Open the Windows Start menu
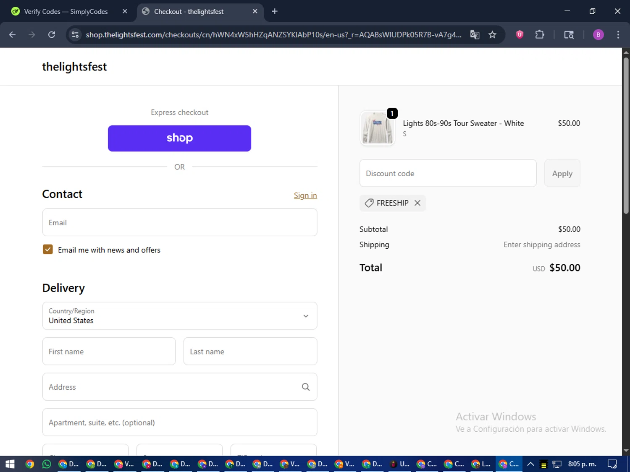The height and width of the screenshot is (472, 630). tap(10, 464)
